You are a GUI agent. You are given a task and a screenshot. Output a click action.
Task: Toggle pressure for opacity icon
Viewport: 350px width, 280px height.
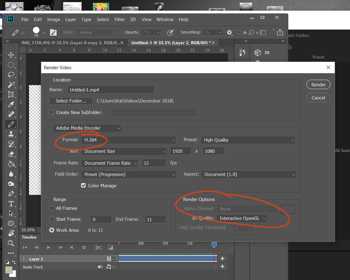tap(170, 33)
